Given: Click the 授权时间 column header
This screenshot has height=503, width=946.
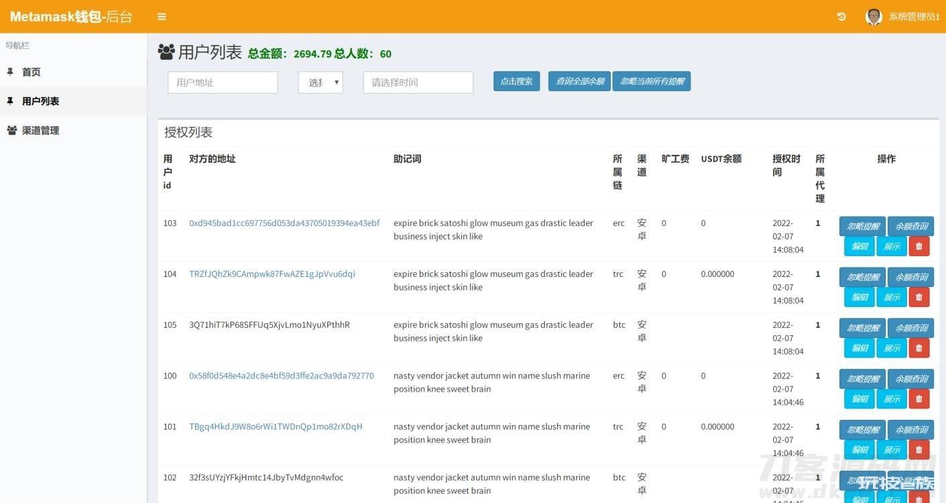Looking at the screenshot, I should pos(786,166).
